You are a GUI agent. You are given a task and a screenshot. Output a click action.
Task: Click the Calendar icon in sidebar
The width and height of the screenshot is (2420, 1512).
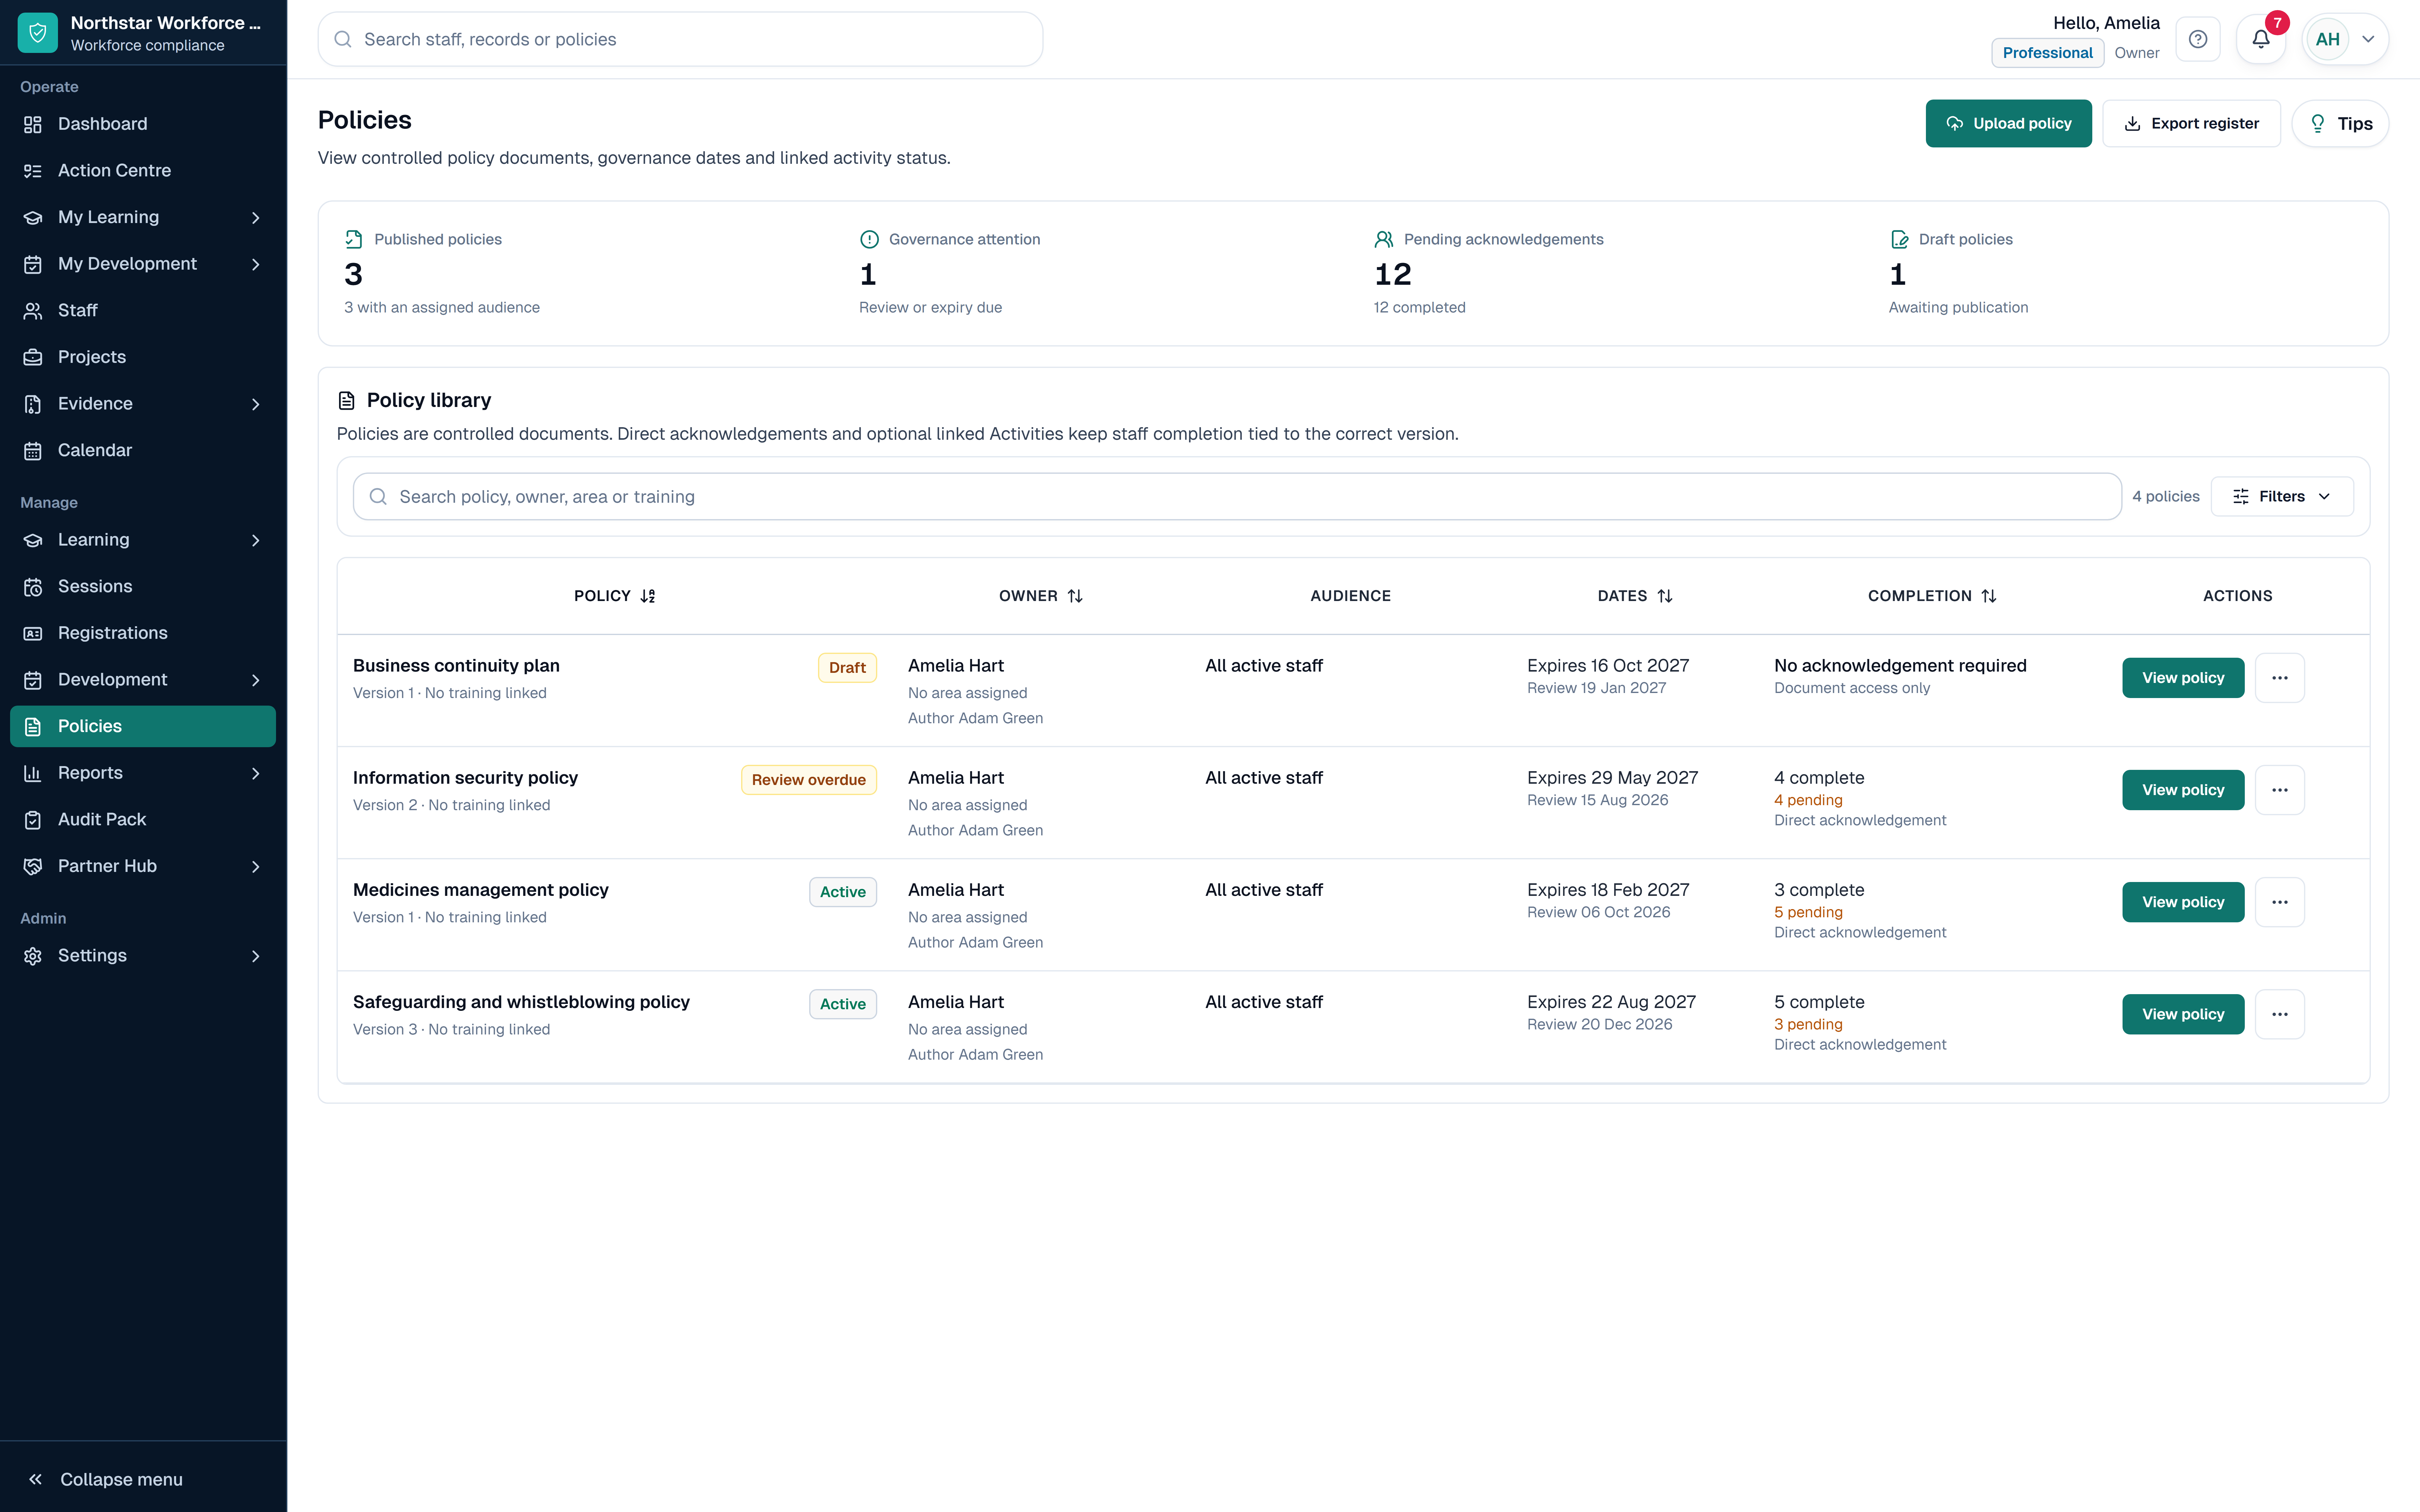click(x=33, y=451)
